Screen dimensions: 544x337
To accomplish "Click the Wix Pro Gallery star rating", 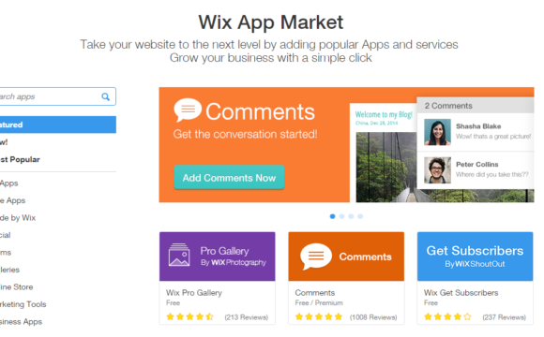I will [x=189, y=317].
